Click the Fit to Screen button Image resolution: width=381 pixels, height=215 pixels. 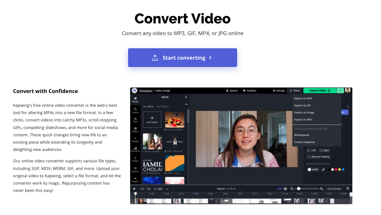[334, 189]
